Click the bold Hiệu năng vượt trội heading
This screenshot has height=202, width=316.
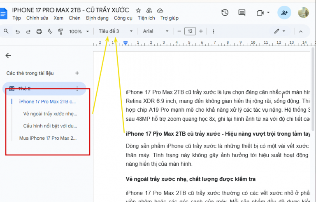(x=218, y=134)
